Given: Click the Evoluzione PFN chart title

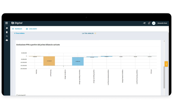Looking at the screenshot, I should point(38,45).
